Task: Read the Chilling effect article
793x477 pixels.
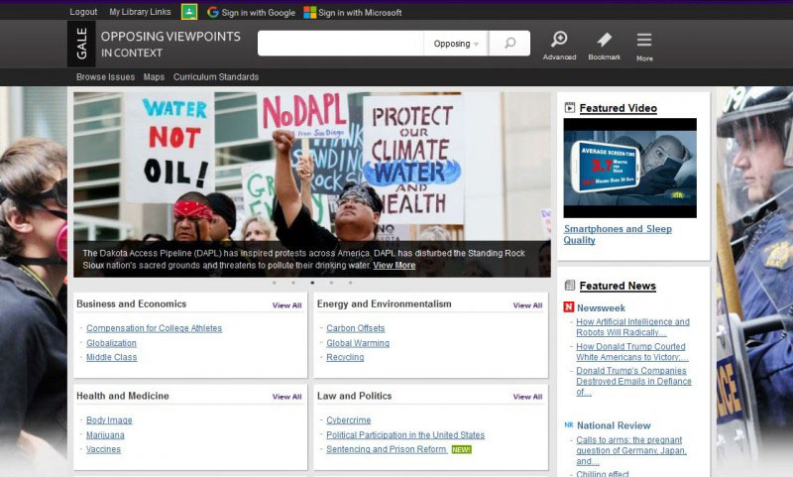Action: (603, 473)
